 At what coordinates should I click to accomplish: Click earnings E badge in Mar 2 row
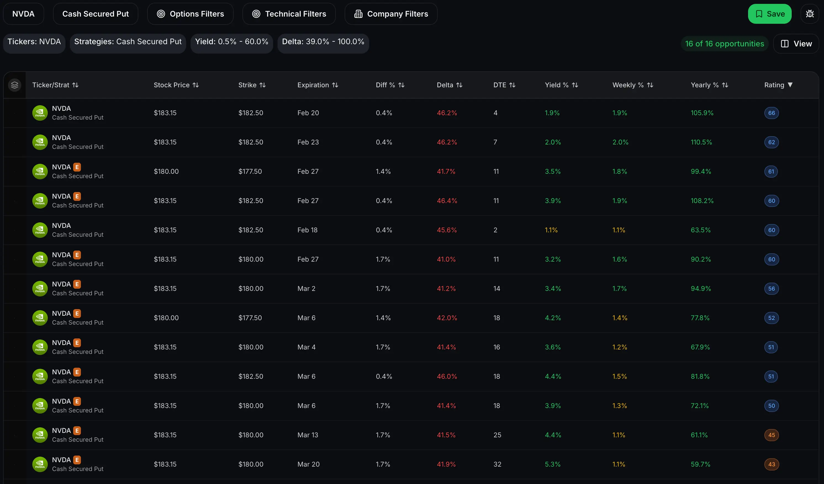pos(77,284)
